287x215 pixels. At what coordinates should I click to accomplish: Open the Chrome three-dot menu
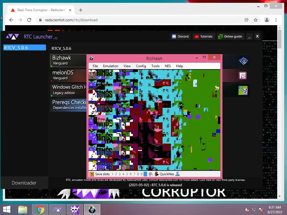click(276, 20)
